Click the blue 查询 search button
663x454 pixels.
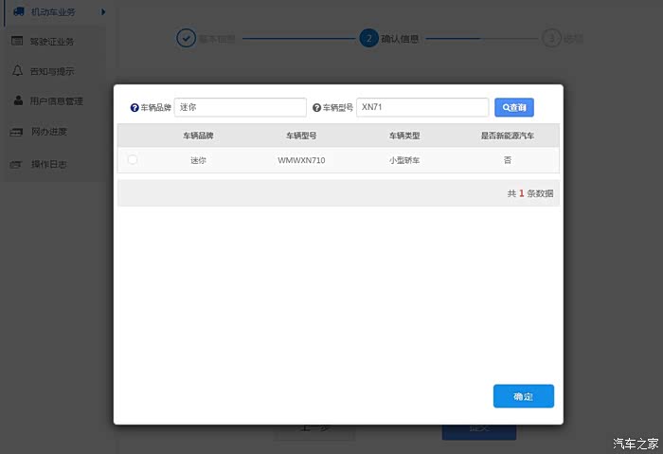click(514, 107)
